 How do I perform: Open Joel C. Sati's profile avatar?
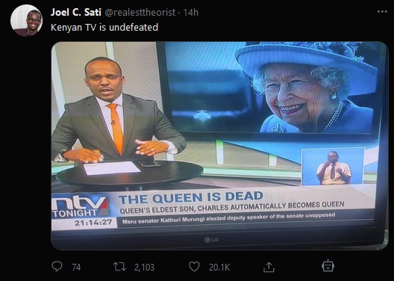coord(26,20)
